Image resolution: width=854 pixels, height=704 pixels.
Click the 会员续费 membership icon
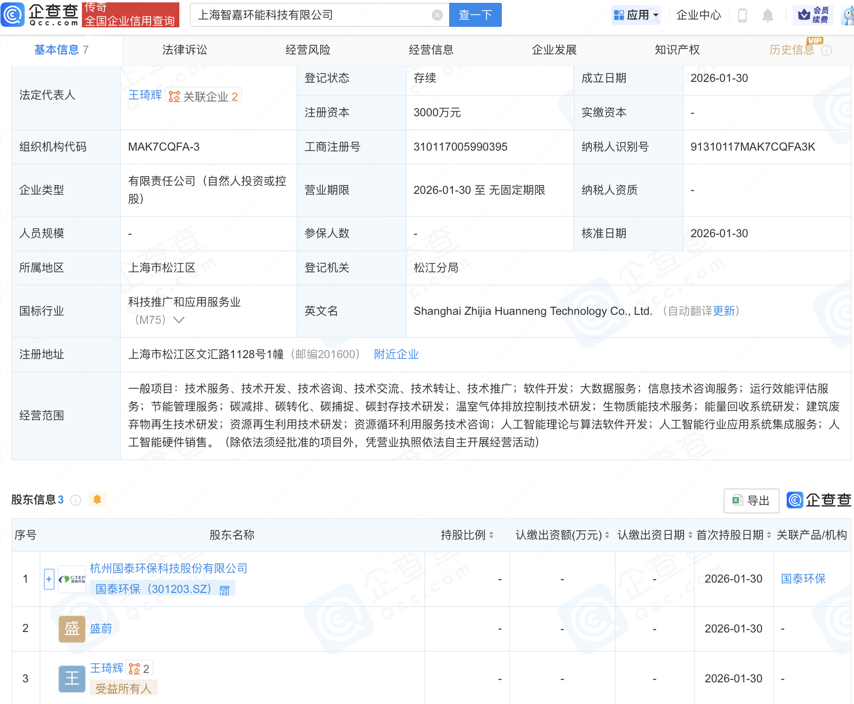[812, 15]
